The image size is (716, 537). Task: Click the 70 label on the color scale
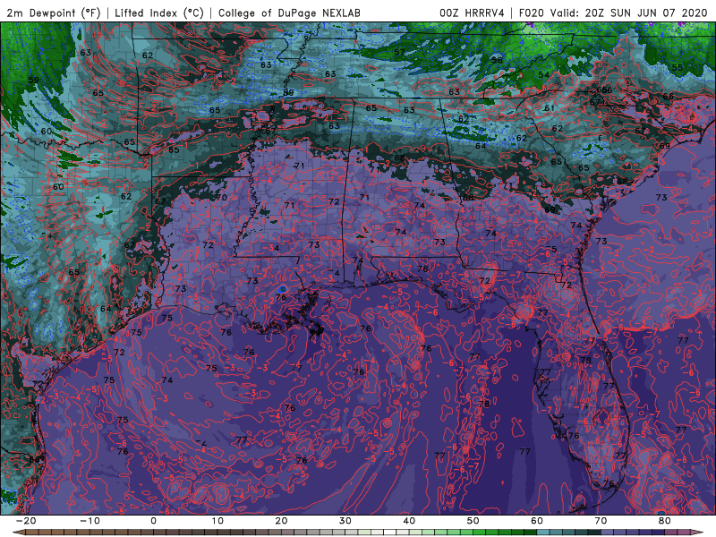tap(601, 521)
